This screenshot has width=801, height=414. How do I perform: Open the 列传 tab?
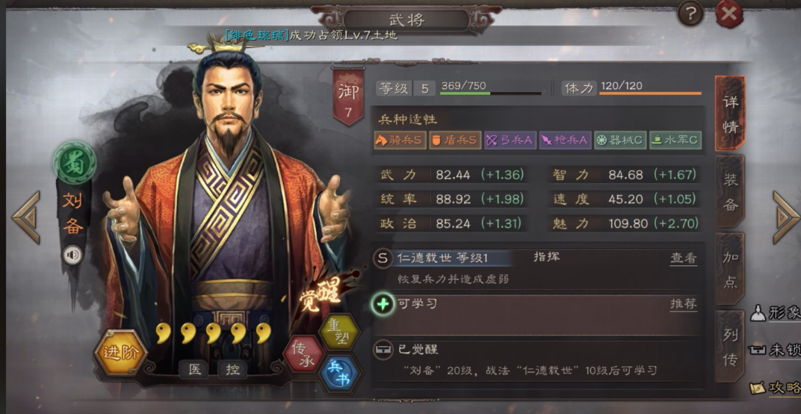[x=730, y=346]
